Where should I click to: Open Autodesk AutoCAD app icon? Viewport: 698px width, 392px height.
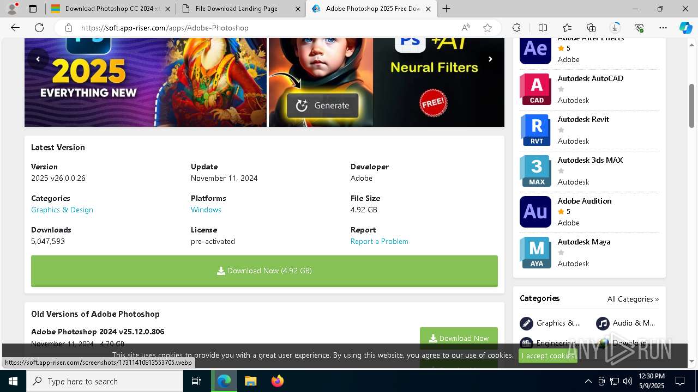pyautogui.click(x=535, y=89)
